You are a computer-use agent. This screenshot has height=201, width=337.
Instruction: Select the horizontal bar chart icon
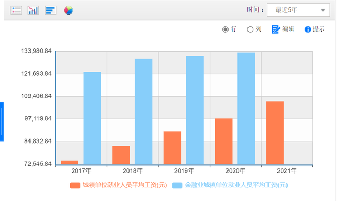point(51,10)
